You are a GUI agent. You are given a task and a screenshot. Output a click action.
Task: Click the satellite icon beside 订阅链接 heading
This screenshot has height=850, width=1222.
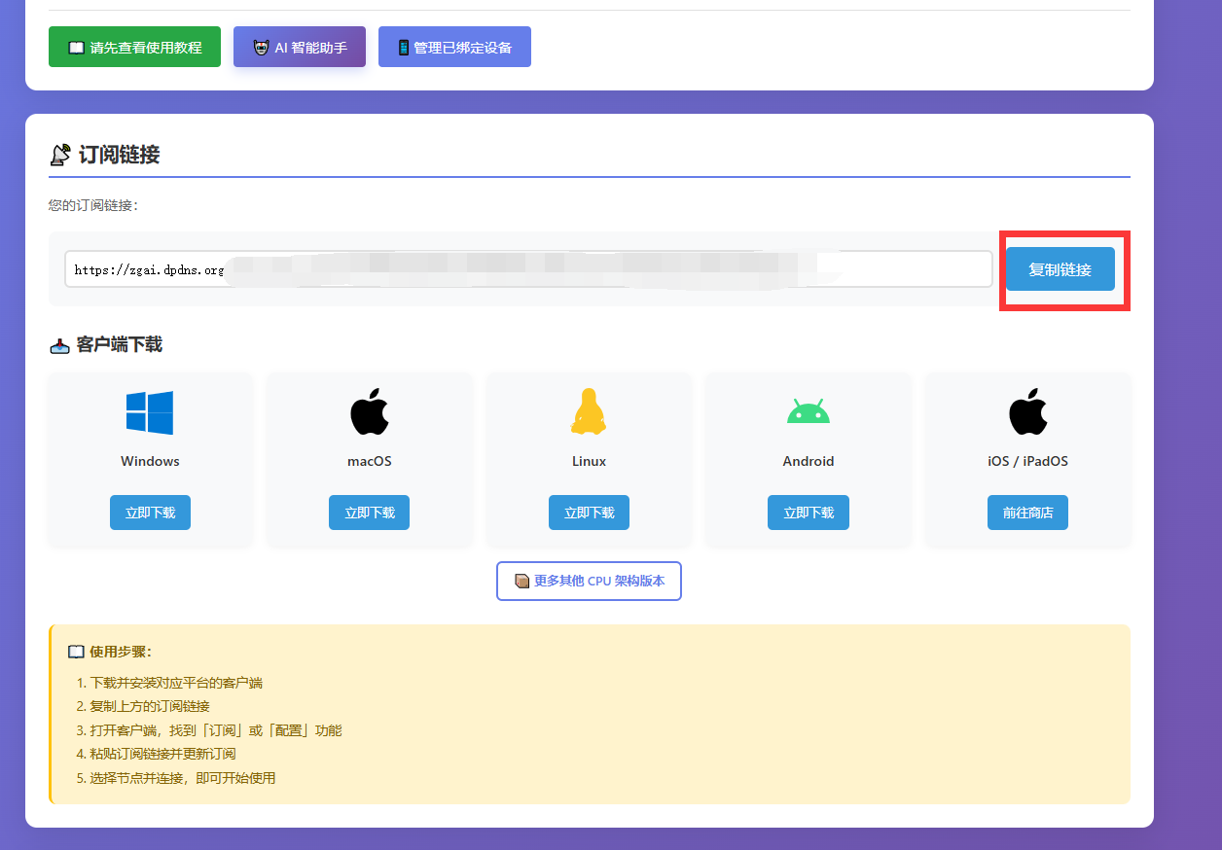(60, 155)
